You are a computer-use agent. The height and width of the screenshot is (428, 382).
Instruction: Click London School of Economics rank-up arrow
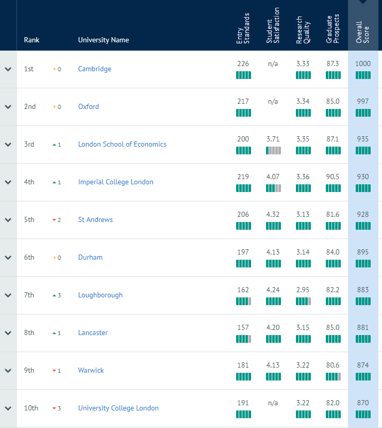click(x=54, y=145)
